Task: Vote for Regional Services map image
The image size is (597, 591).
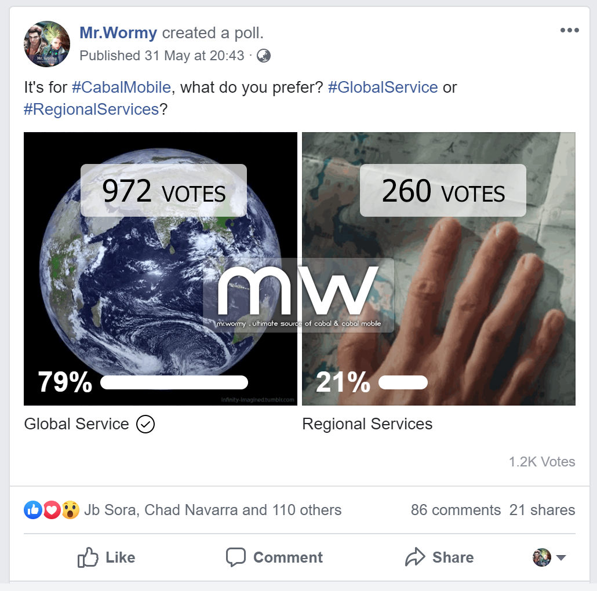Action: (439, 268)
